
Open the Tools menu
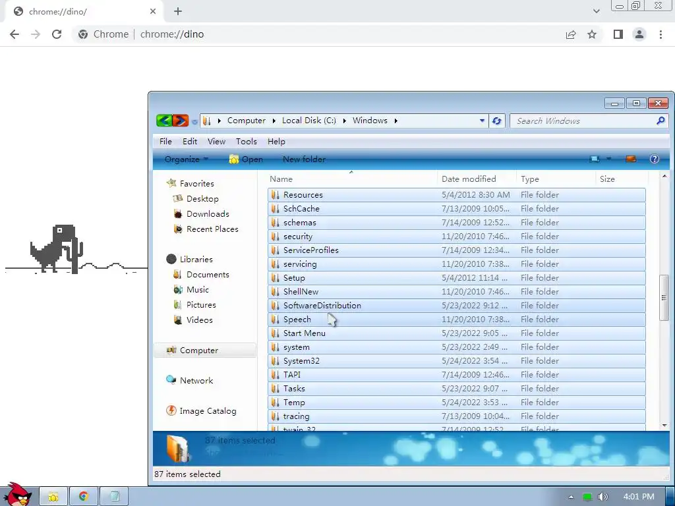247,142
